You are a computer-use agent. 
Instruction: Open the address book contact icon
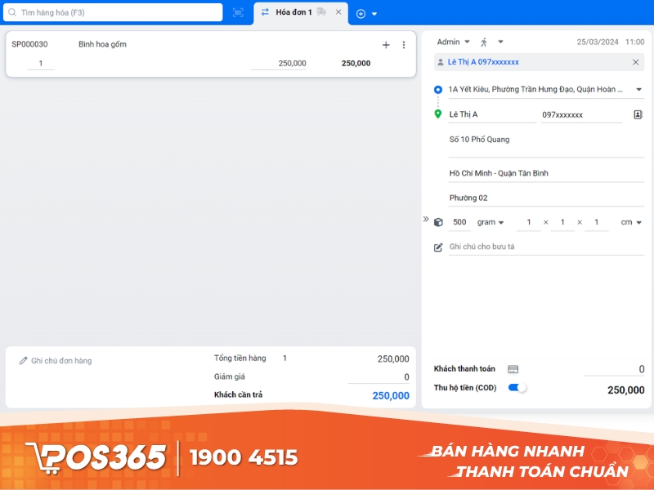638,114
